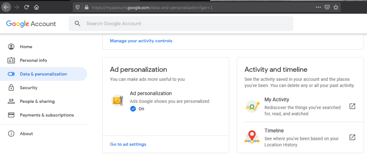Screen dimensions: 367x160
Task: Click Manage your activity controls link
Action: tap(141, 41)
